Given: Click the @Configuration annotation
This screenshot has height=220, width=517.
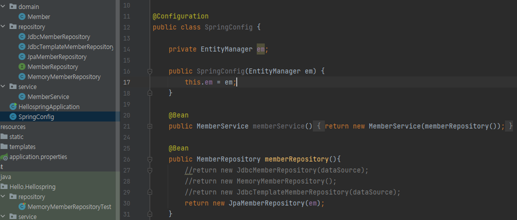Looking at the screenshot, I should point(181,16).
